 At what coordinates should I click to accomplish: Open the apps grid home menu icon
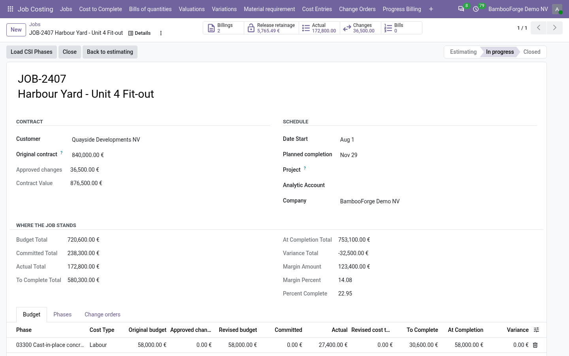pyautogui.click(x=10, y=9)
